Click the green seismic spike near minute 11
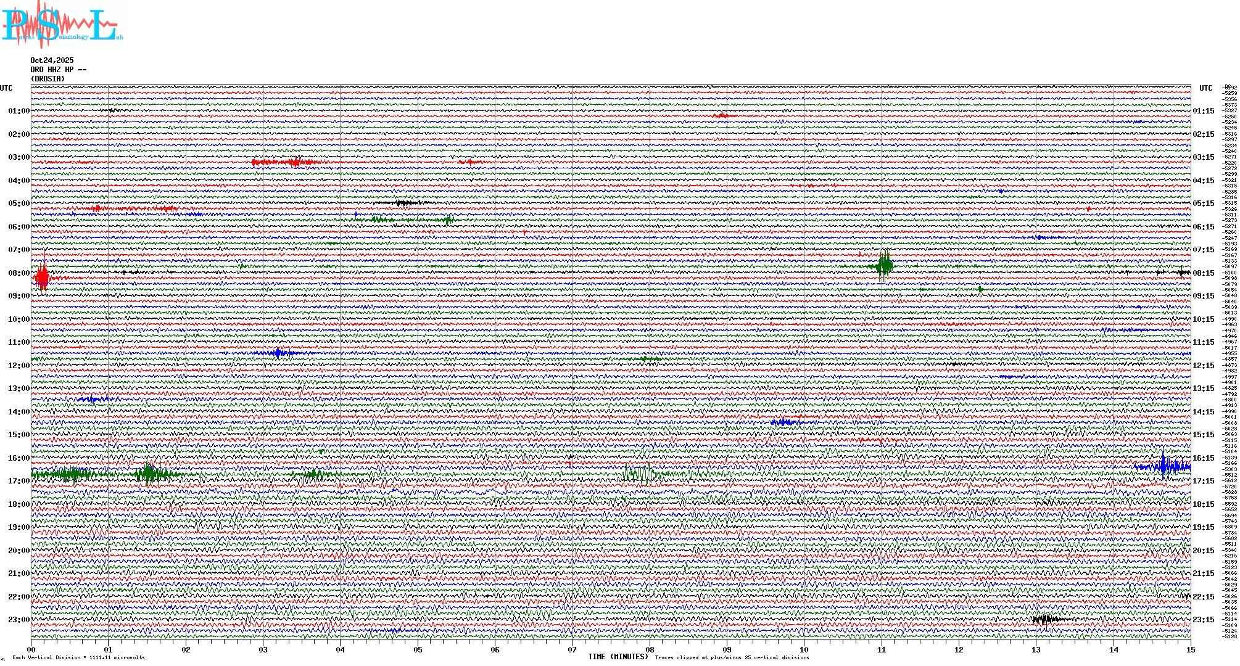Viewport: 1240px width, 666px height. click(885, 266)
